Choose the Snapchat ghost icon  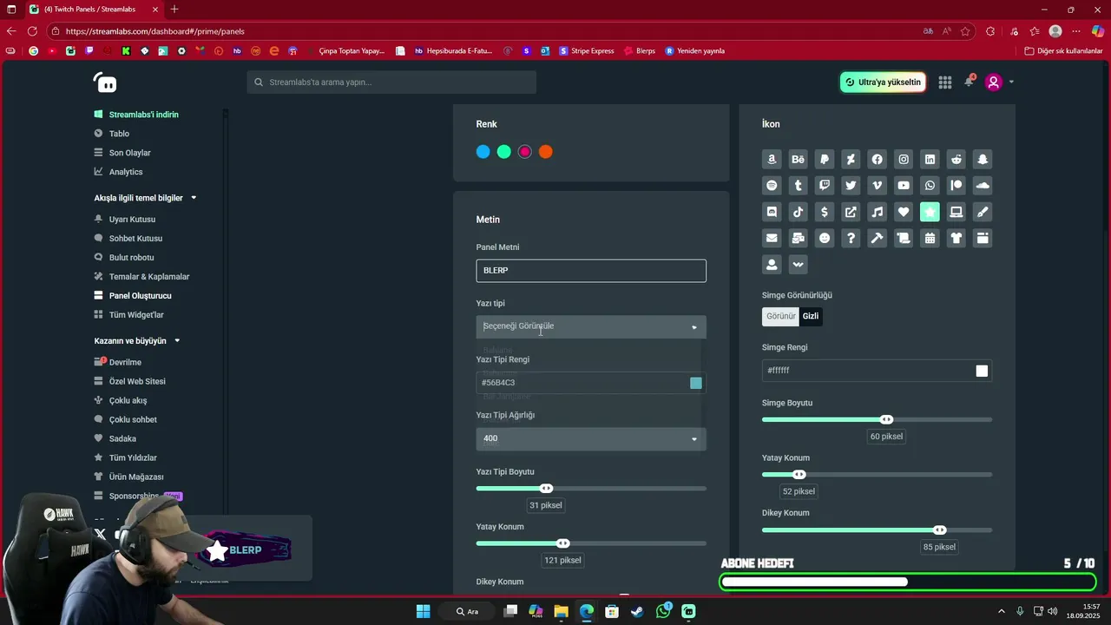pyautogui.click(x=983, y=159)
